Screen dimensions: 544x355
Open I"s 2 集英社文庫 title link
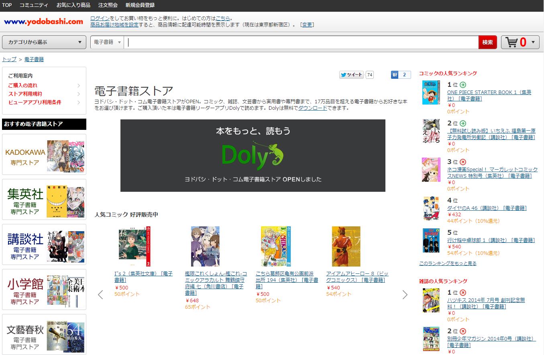143,277
